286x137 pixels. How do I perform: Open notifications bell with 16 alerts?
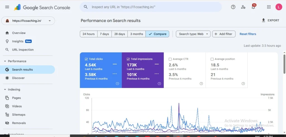tap(253, 7)
